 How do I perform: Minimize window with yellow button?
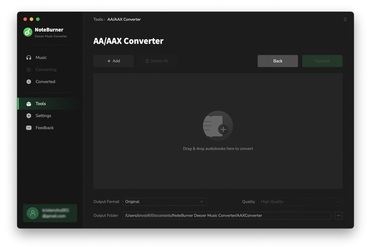(31, 19)
